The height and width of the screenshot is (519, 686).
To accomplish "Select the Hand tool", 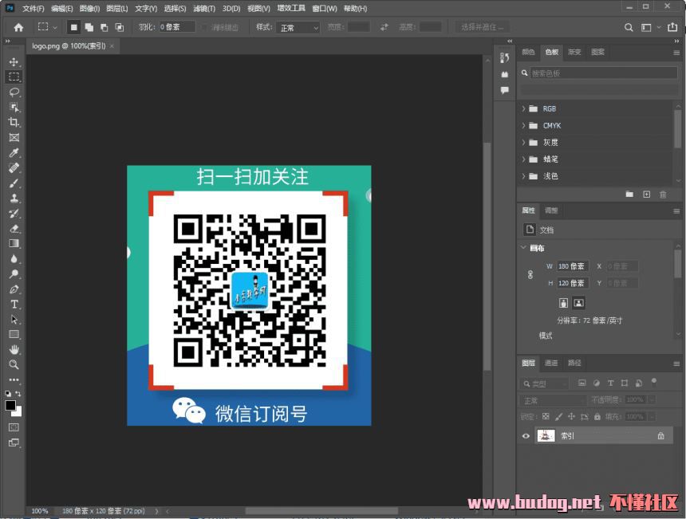I will click(x=14, y=349).
